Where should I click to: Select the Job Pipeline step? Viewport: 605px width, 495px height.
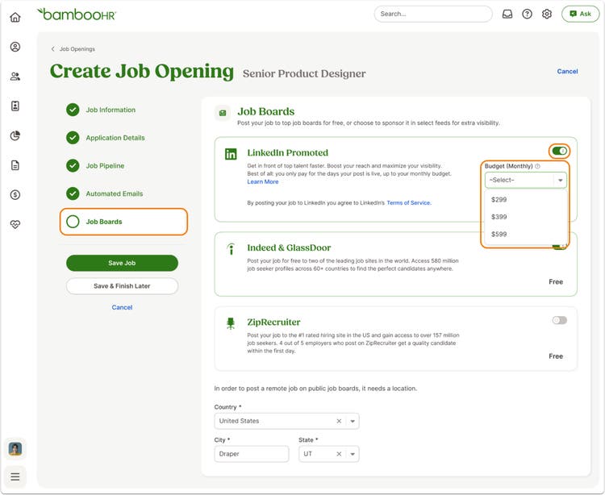[x=105, y=166]
